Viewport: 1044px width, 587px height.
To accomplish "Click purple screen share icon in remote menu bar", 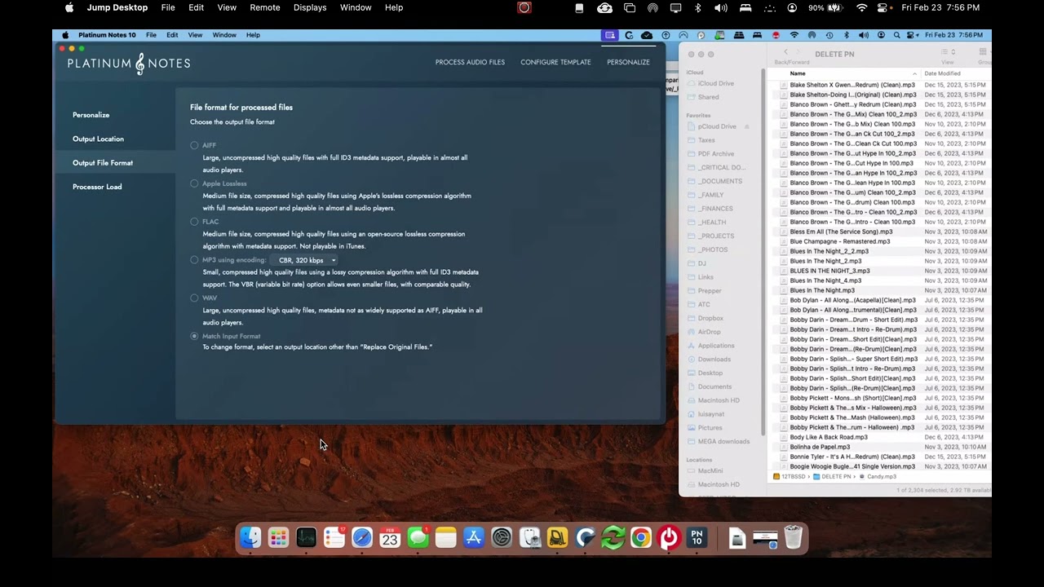I will [x=610, y=35].
